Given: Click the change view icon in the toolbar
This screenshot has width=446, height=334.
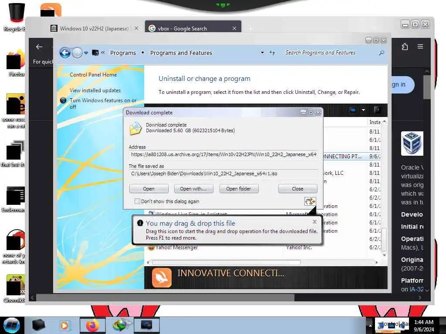Looking at the screenshot, I should [353, 110].
